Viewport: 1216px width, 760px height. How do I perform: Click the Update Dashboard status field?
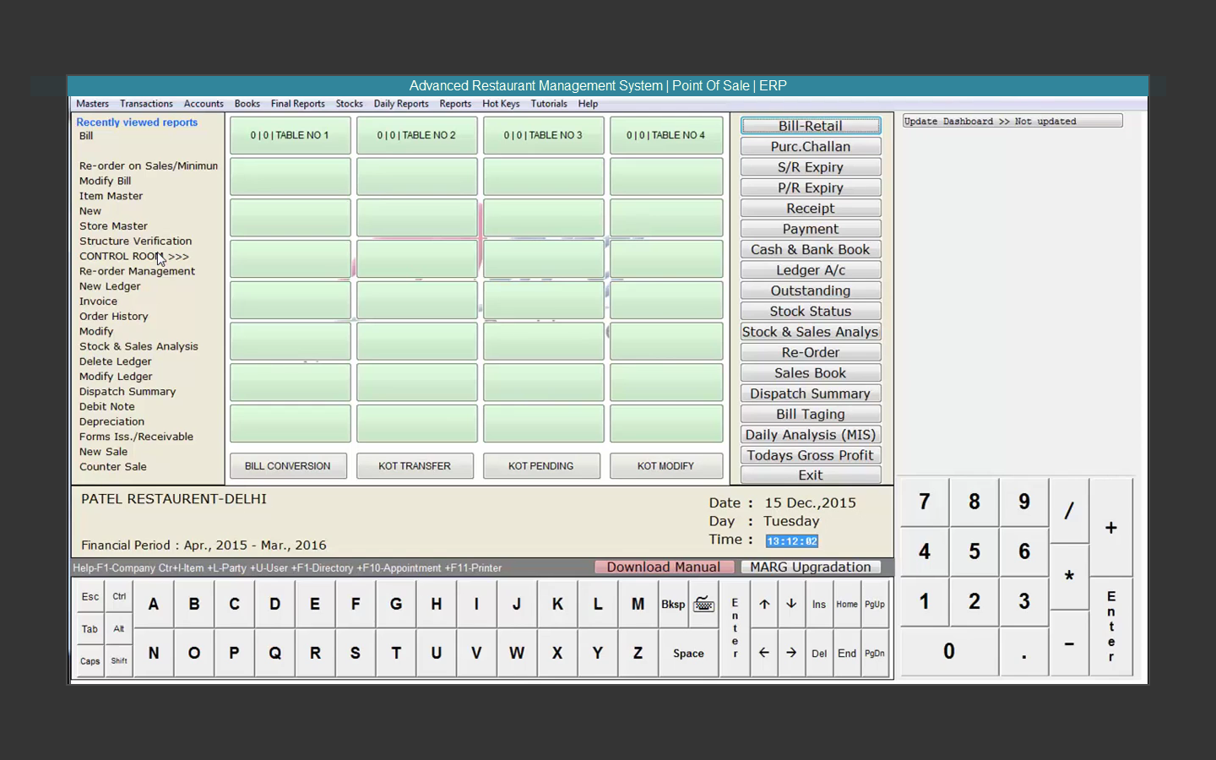[1012, 121]
